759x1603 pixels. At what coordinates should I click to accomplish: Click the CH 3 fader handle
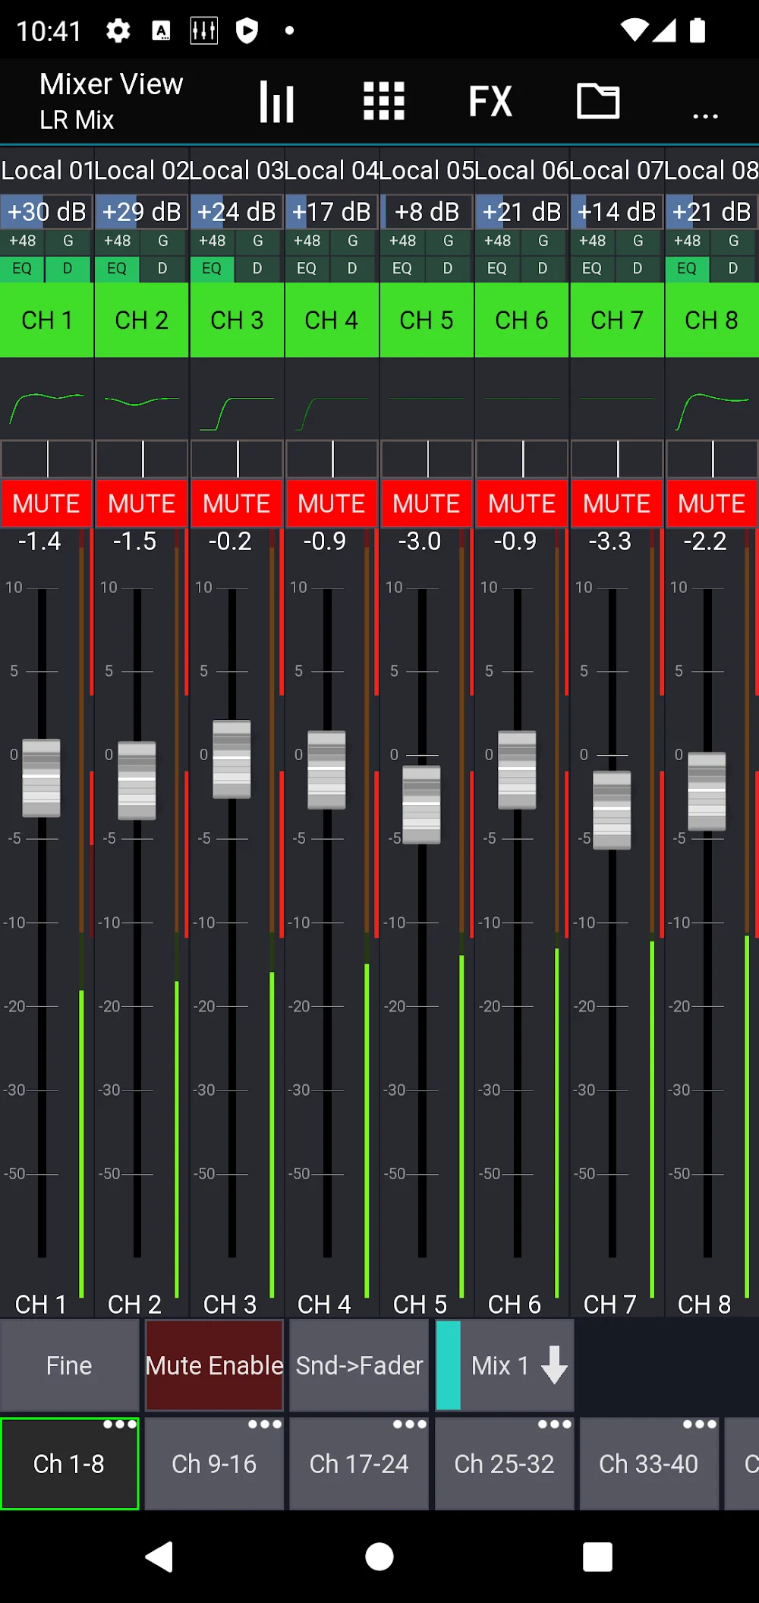231,759
